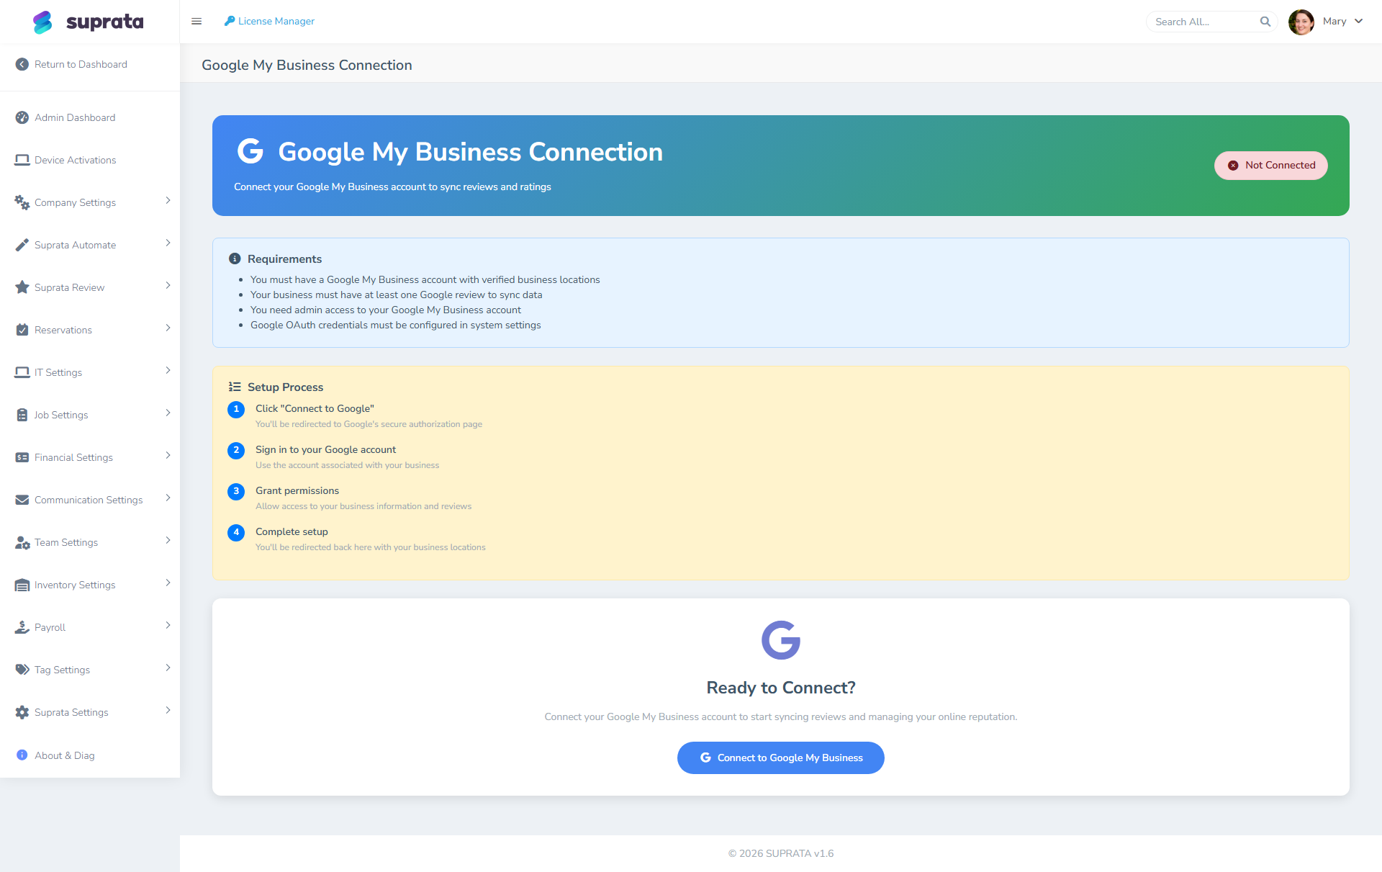The width and height of the screenshot is (1382, 872).
Task: Select Communication Settings menu label
Action: (89, 500)
